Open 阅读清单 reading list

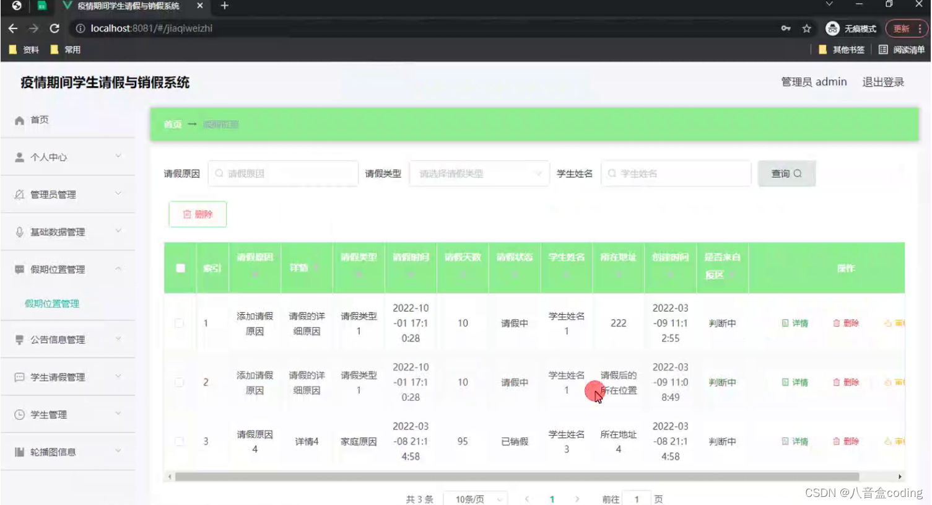(x=902, y=50)
